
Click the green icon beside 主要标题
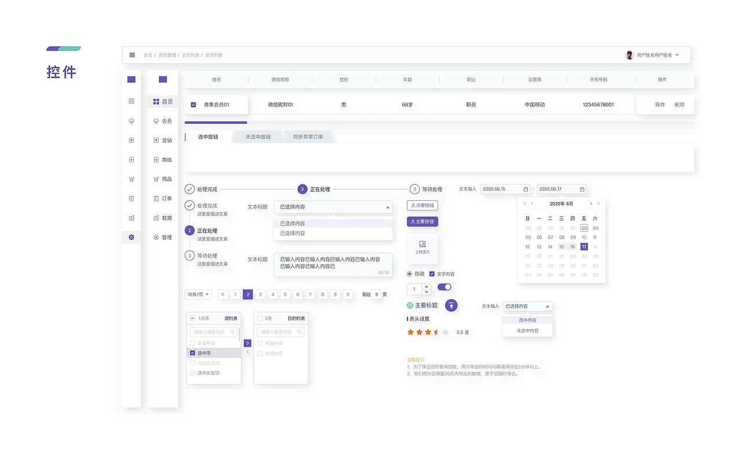point(410,306)
